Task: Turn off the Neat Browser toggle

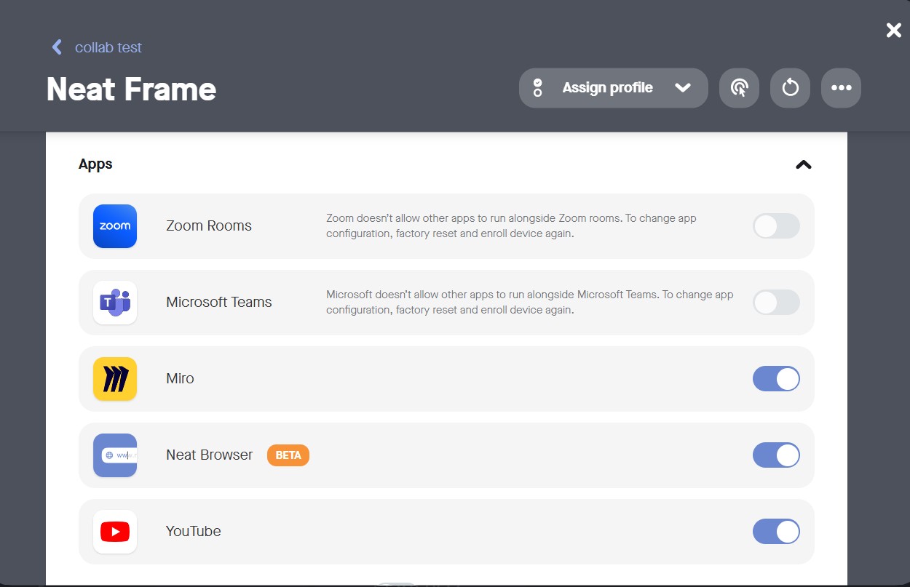Action: click(776, 455)
